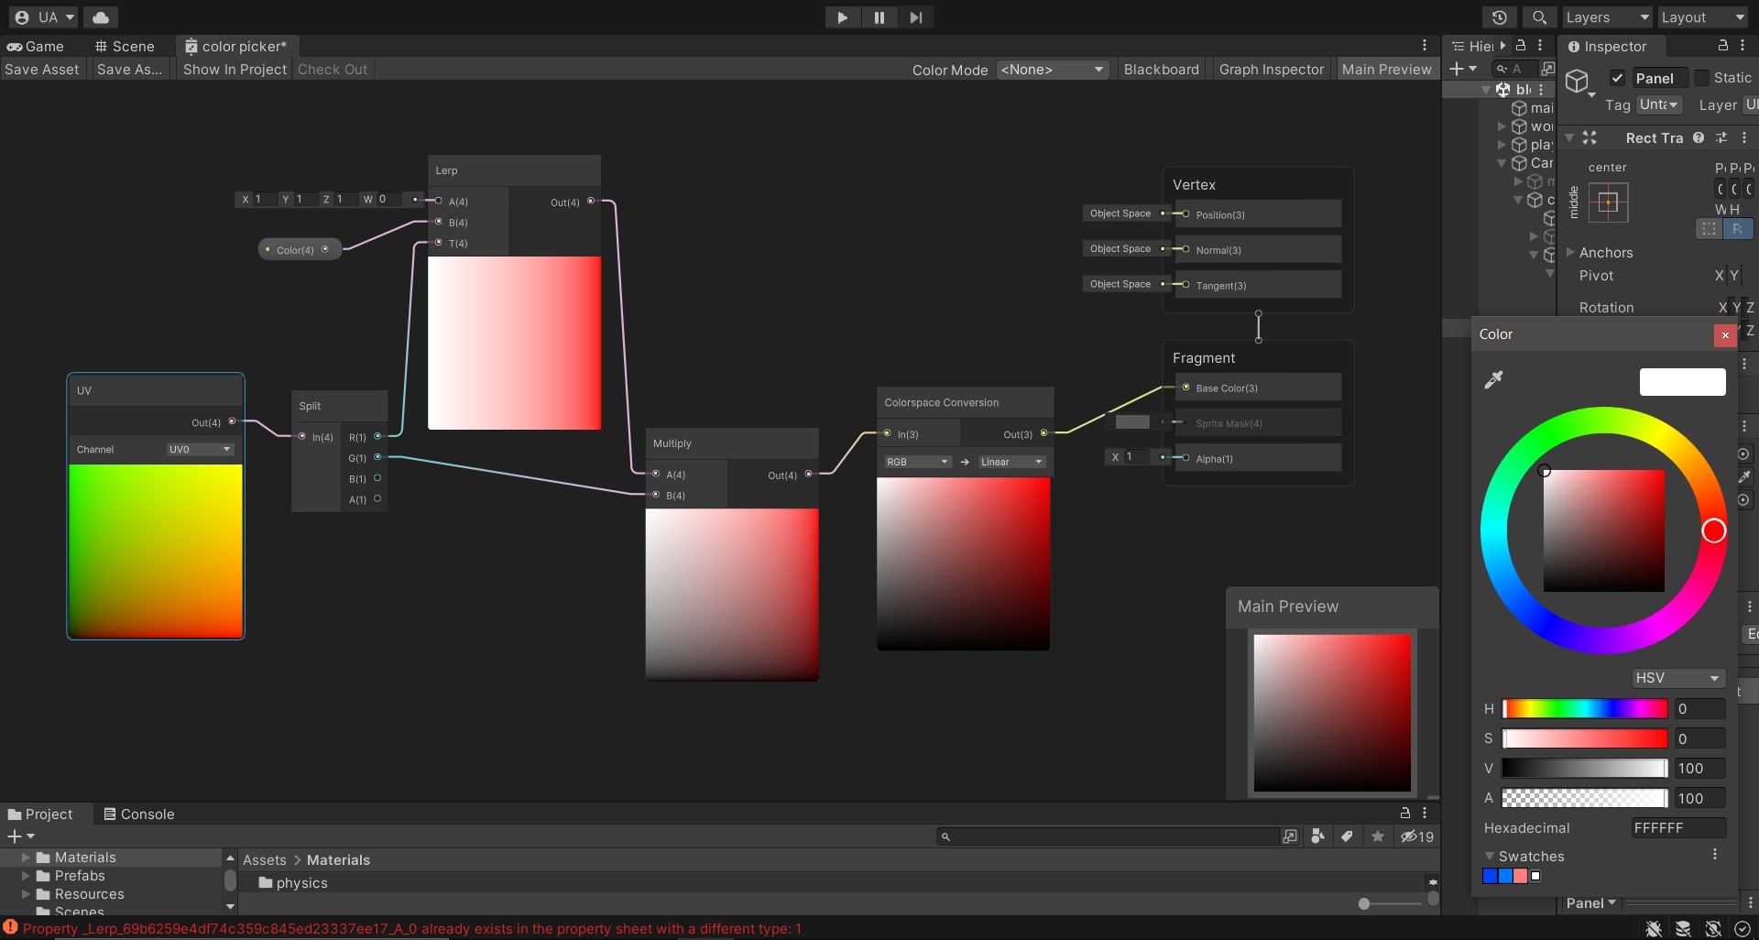
Task: Toggle the A(4) port connection on the Lerp node
Action: [x=440, y=202]
